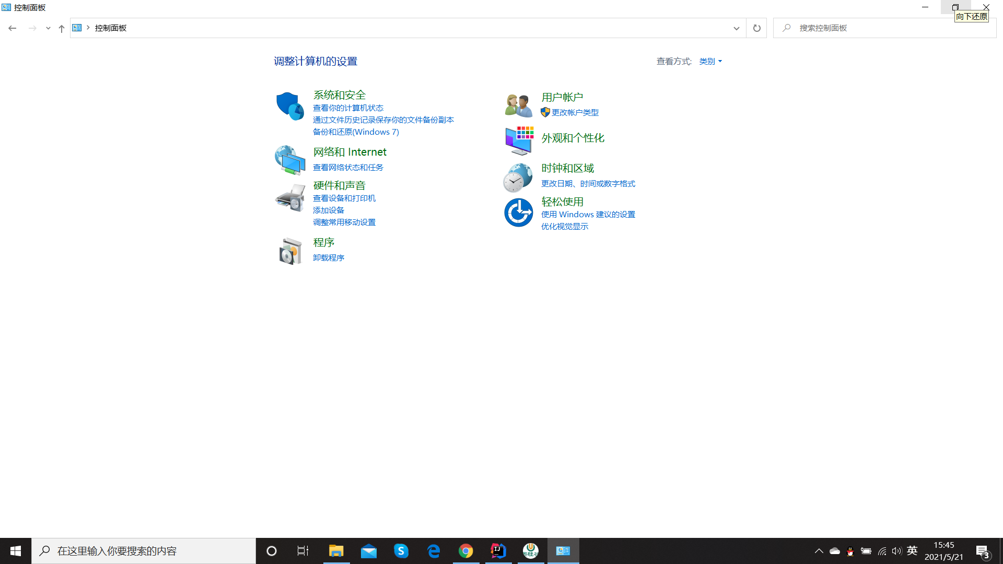Open 系统和安全 via its shield icon
This screenshot has width=1003, height=564.
(x=289, y=106)
